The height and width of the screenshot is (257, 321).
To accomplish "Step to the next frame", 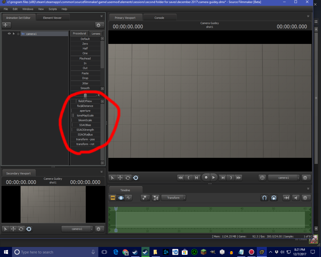I will point(223,178).
